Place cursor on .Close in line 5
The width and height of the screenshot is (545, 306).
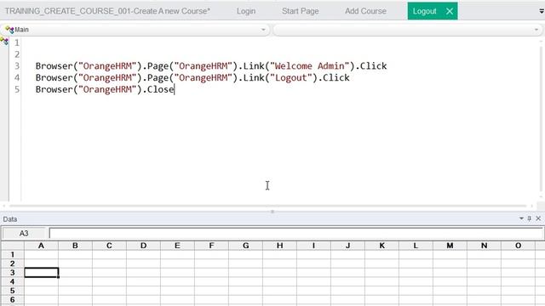(158, 89)
